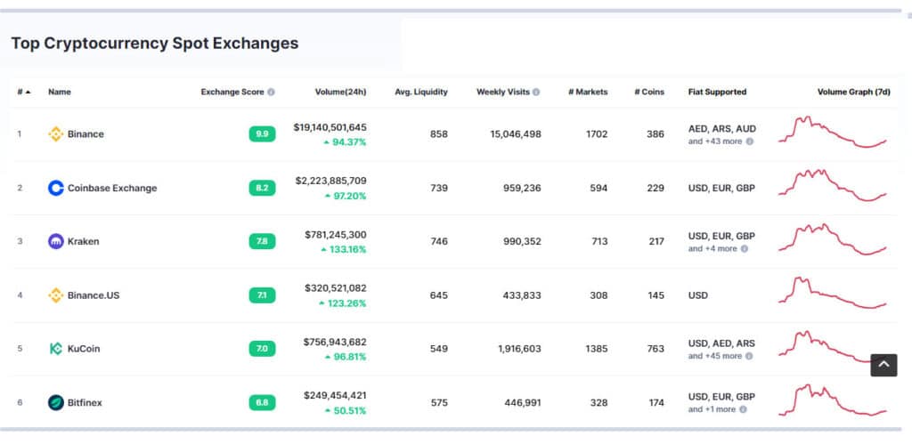Open the Kraken exchange link
The height and width of the screenshot is (444, 912).
point(83,242)
